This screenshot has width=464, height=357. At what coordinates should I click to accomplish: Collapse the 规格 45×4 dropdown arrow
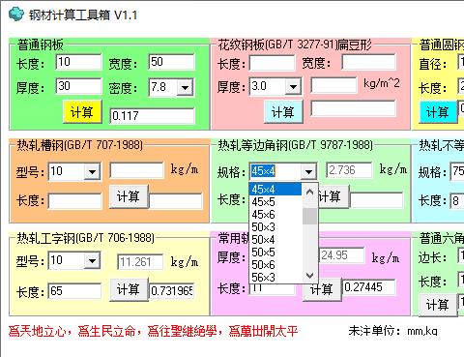point(308,171)
